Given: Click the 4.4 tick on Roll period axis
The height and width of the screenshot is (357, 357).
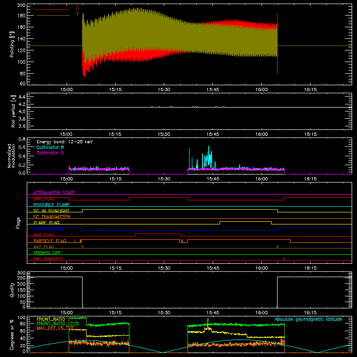Looking at the screenshot, I should tap(22, 97).
